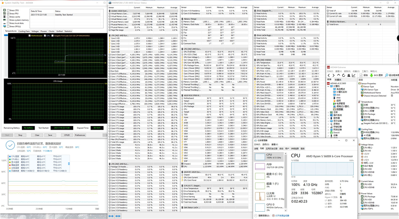Expand the 显示设备 tree node
Image resolution: width=399 pixels, height=219 pixels.
(328, 121)
